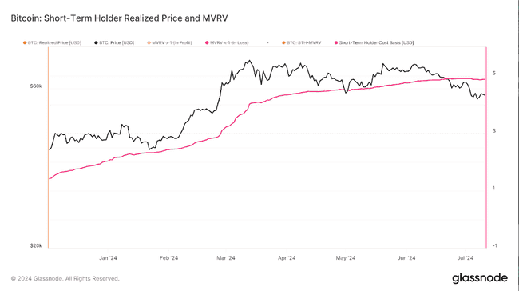Viewport: 519px width, 291px height.
Task: Click Short-Term Holder Cost Basis pink dot
Action: pyautogui.click(x=336, y=42)
